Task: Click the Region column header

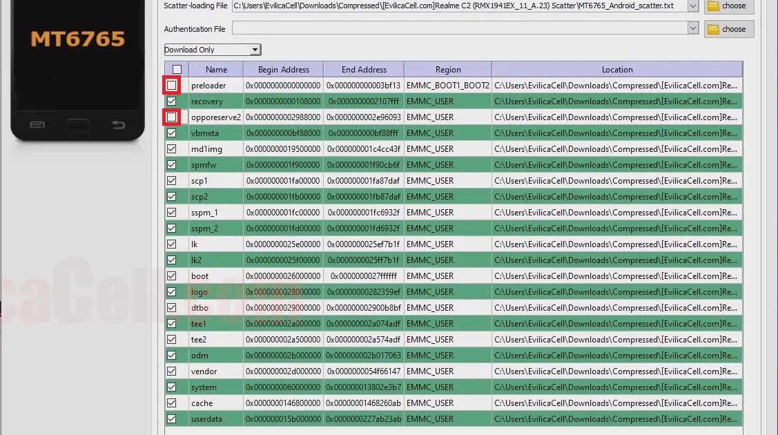Action: click(447, 69)
